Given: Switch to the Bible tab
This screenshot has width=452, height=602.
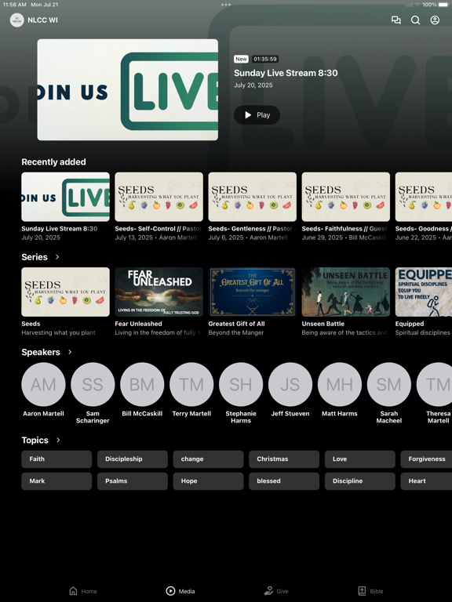Looking at the screenshot, I should coord(370,591).
